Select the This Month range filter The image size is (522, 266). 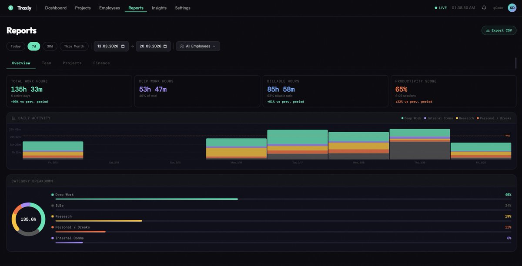click(x=74, y=46)
